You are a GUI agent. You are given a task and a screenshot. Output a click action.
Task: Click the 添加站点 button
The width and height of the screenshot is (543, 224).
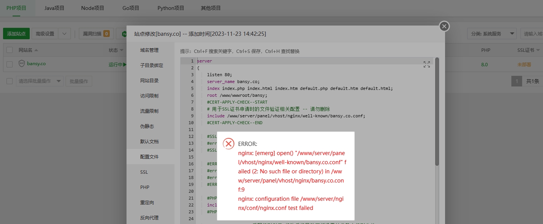tap(16, 34)
